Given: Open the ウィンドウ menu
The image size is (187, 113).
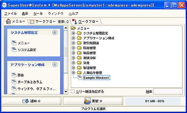Looking at the screenshot, I should coord(55,14).
